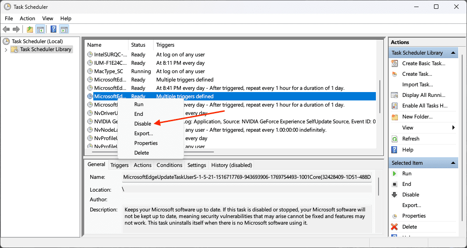467x248 pixels.
Task: Click the Task Scheduler Library folder icon
Action: (x=15, y=49)
